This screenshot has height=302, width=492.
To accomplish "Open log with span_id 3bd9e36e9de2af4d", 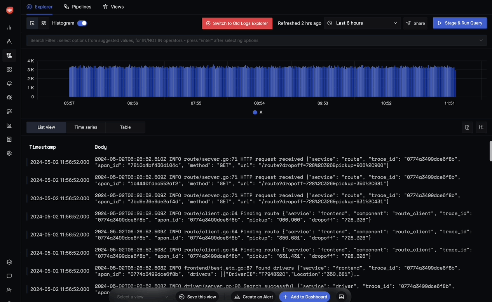I will pyautogui.click(x=256, y=198).
